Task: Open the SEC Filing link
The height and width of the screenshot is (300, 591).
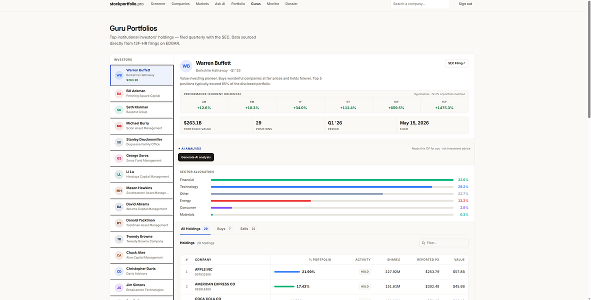Action: point(456,63)
